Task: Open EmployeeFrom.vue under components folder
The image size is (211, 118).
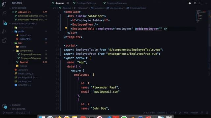Action: [x=31, y=54]
